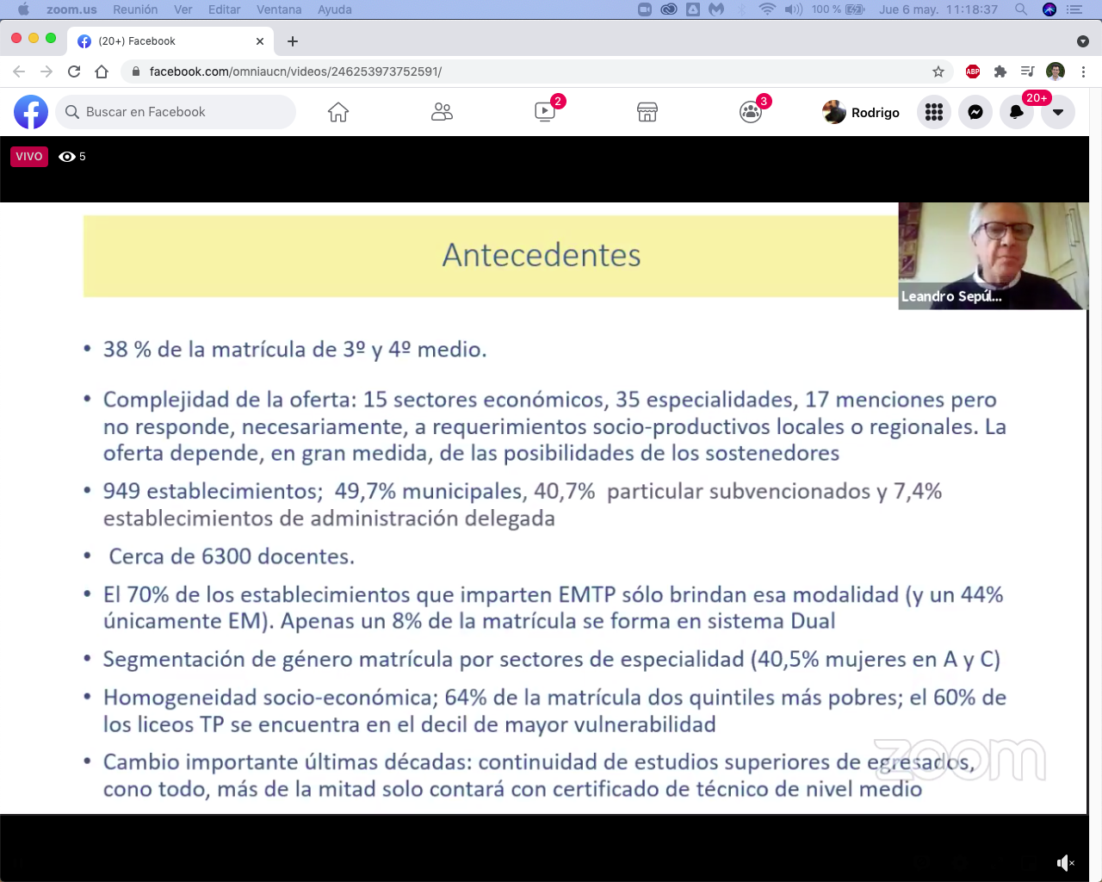Click the Facebook logo
Image resolution: width=1102 pixels, height=882 pixels.
coord(31,112)
